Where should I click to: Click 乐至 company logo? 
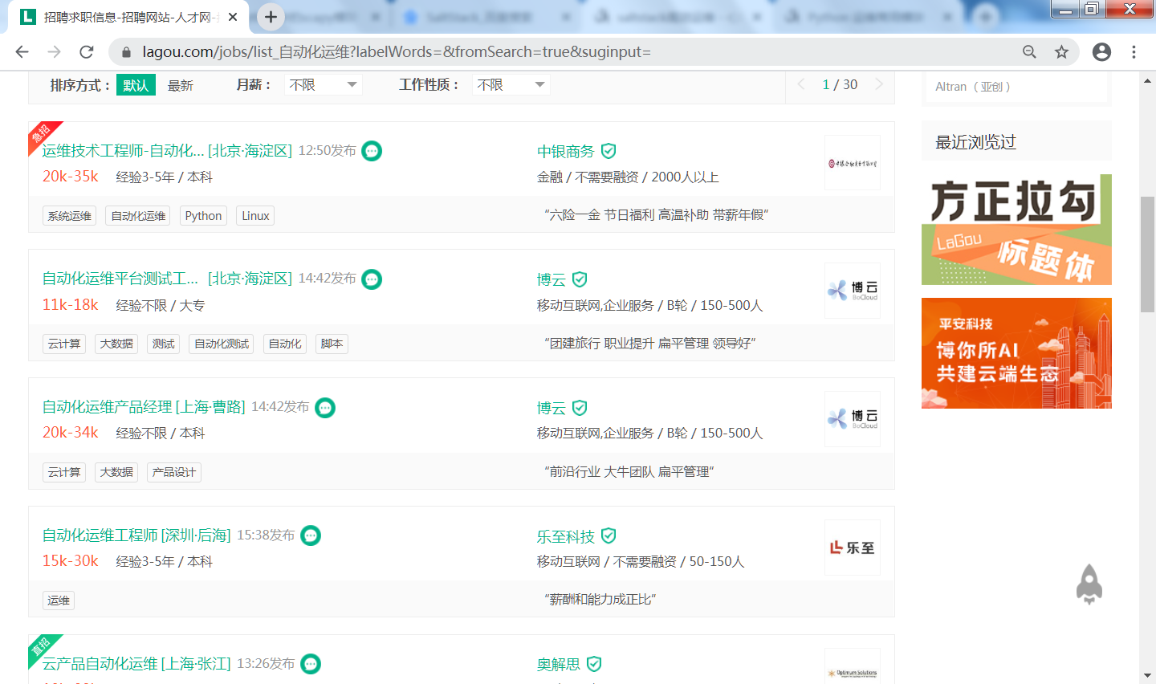tap(853, 548)
